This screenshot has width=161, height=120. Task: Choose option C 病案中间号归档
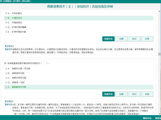coord(6,78)
